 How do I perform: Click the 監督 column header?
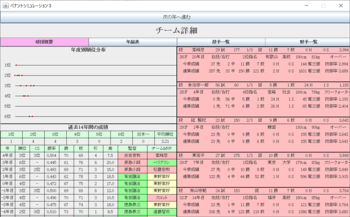[132, 149]
